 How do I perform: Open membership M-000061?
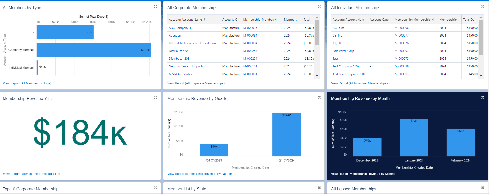pyautogui.click(x=250, y=74)
